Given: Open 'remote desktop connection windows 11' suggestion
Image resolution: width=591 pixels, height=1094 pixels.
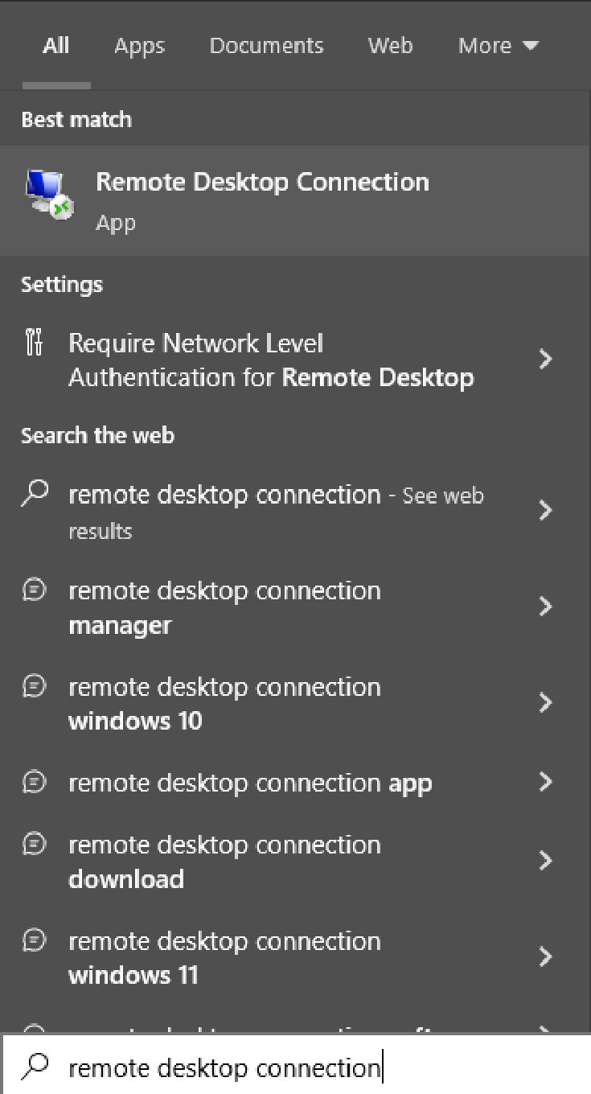Looking at the screenshot, I should [x=295, y=957].
